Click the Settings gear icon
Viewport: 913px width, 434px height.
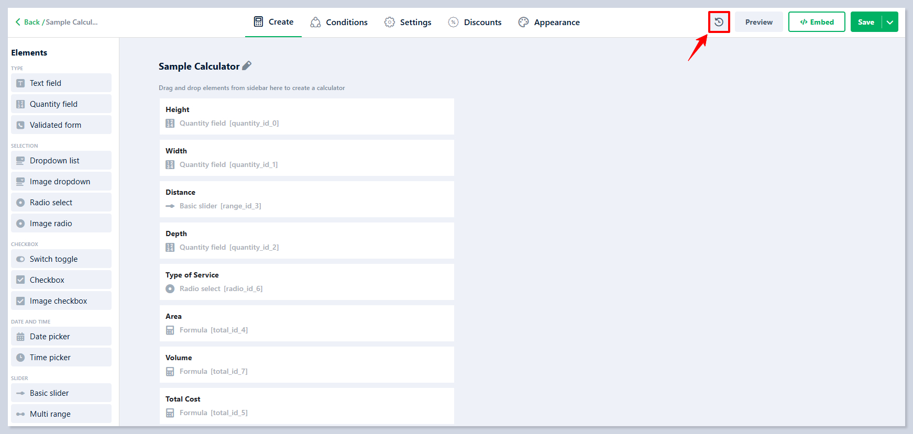pyautogui.click(x=389, y=22)
